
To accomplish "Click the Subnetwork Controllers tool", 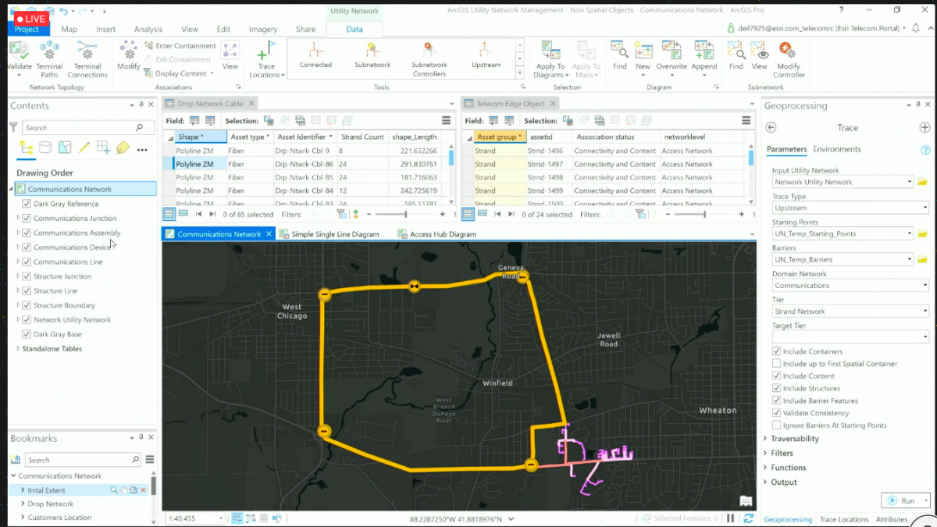I will pos(429,57).
